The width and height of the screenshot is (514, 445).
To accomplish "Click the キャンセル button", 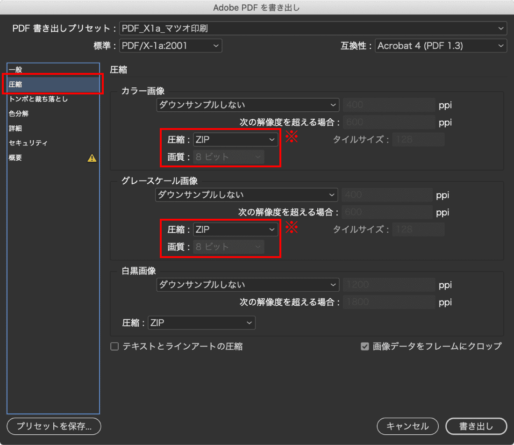I will (x=407, y=426).
